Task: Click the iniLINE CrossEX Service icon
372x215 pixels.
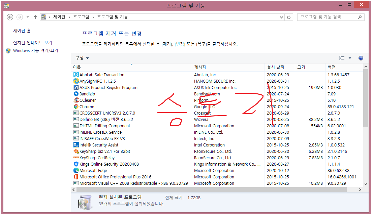Action: 76,132
